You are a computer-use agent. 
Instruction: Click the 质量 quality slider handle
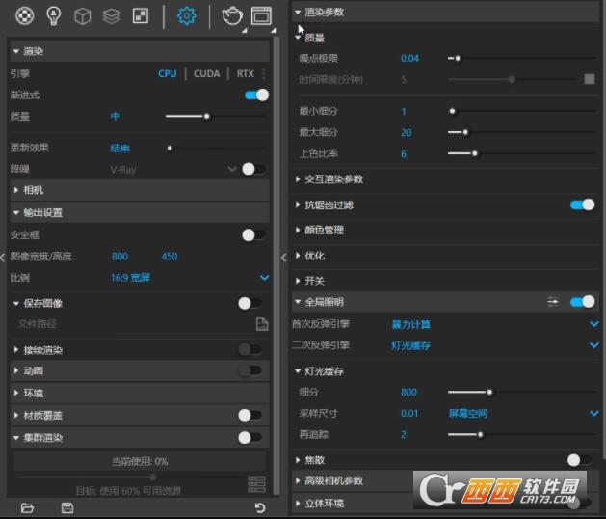(x=207, y=116)
